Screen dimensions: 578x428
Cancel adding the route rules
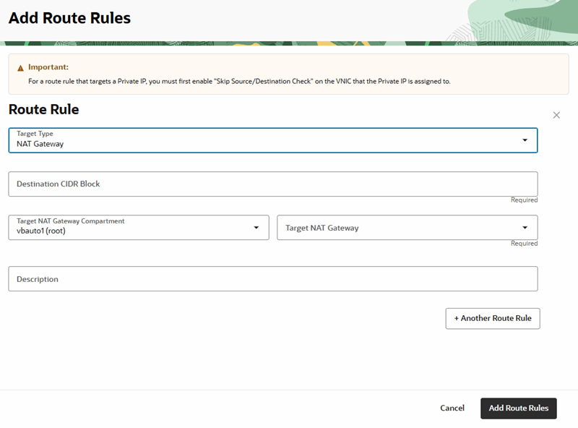[452, 408]
